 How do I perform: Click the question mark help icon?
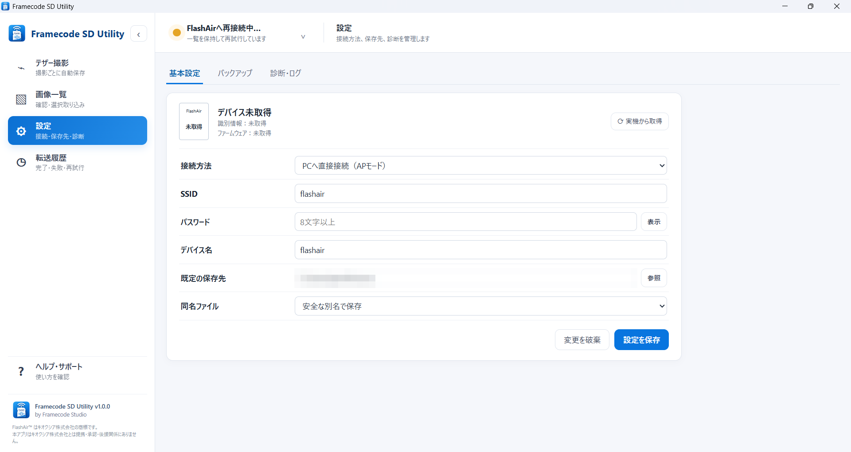[x=21, y=371]
